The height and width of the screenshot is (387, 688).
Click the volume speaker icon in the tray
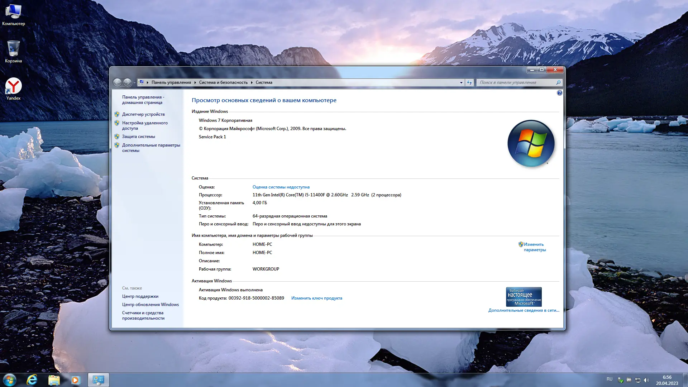pos(646,380)
